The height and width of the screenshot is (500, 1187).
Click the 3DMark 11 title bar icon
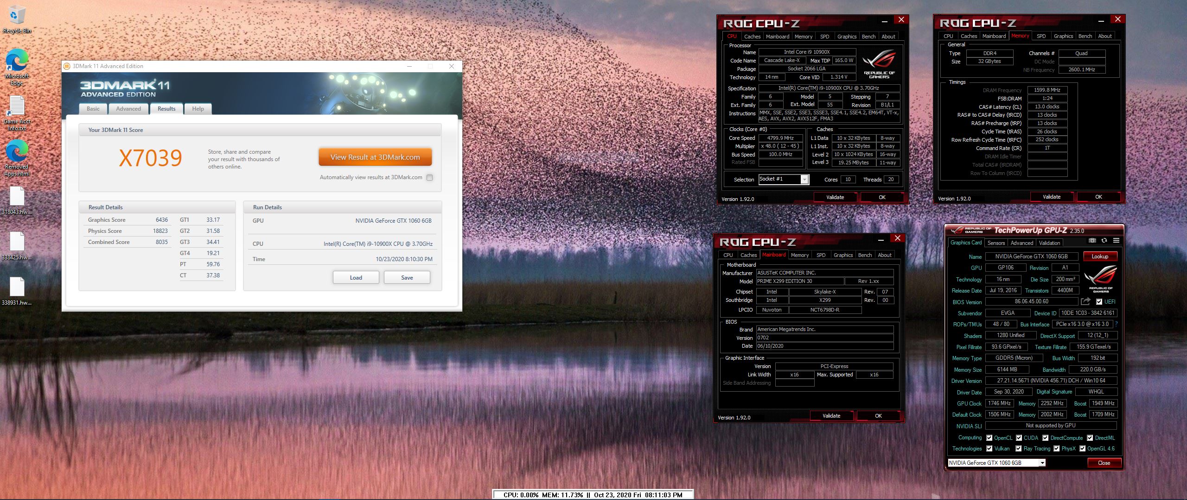click(x=66, y=66)
